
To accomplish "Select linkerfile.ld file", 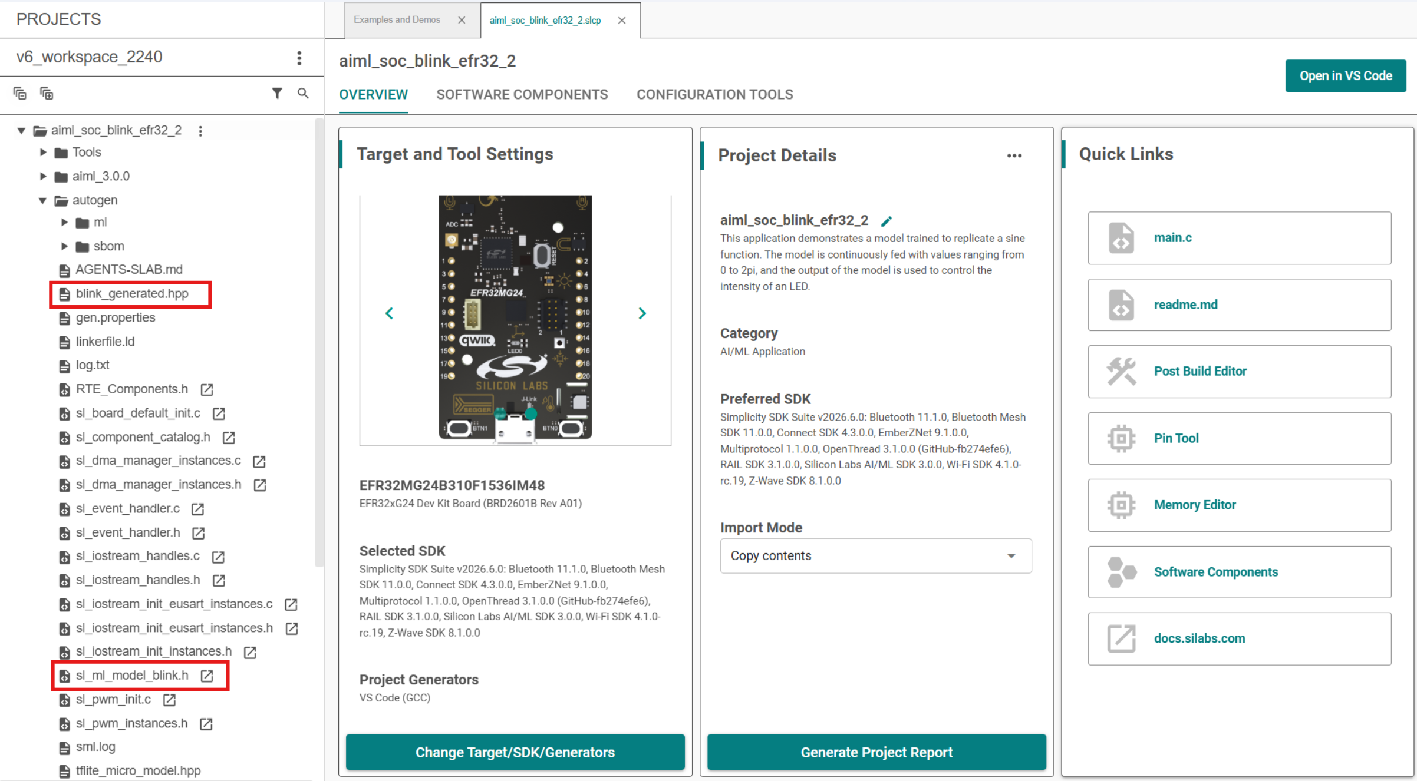I will click(x=105, y=342).
